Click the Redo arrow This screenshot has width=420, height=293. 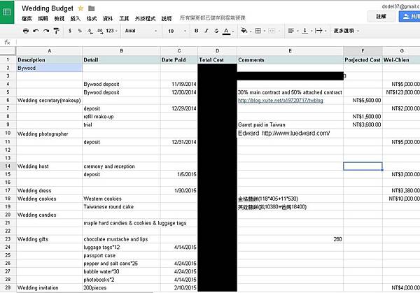46,31
